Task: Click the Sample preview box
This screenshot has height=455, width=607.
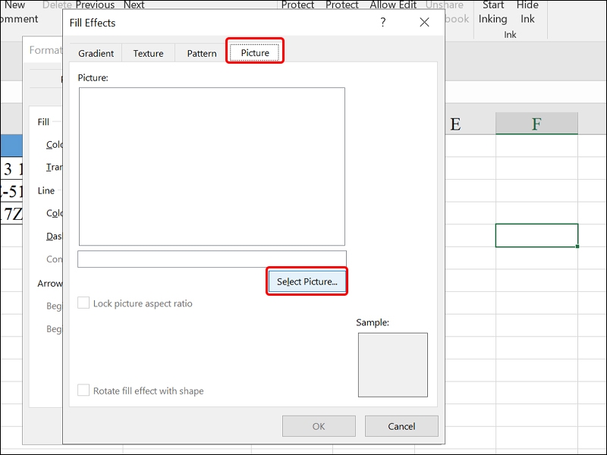Action: pos(393,365)
